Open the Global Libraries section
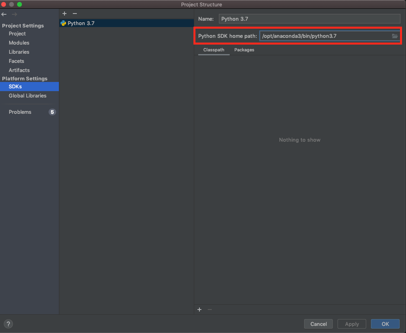Image resolution: width=406 pixels, height=333 pixels. click(27, 95)
